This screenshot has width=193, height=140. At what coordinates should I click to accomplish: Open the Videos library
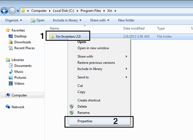pos(19,83)
